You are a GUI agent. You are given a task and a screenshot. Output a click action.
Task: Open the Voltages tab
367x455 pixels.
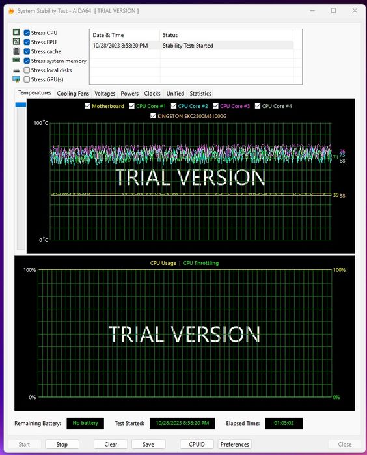coord(105,94)
